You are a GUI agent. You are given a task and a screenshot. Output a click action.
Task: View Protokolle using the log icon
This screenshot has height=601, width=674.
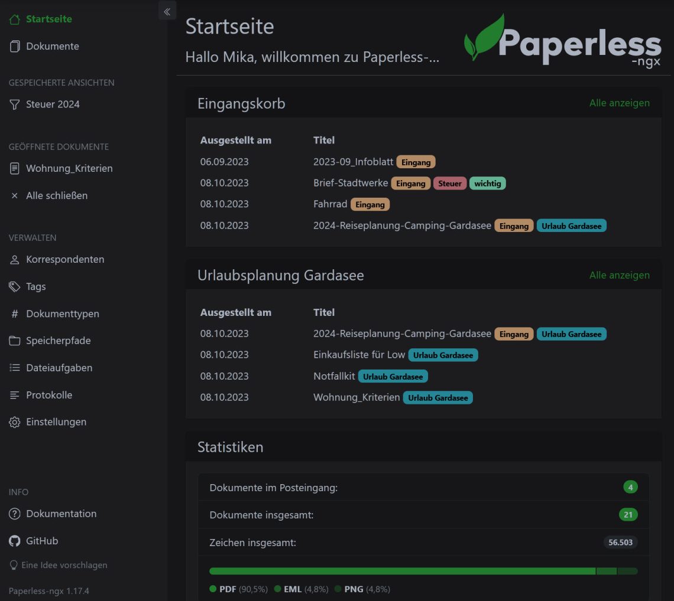point(14,395)
